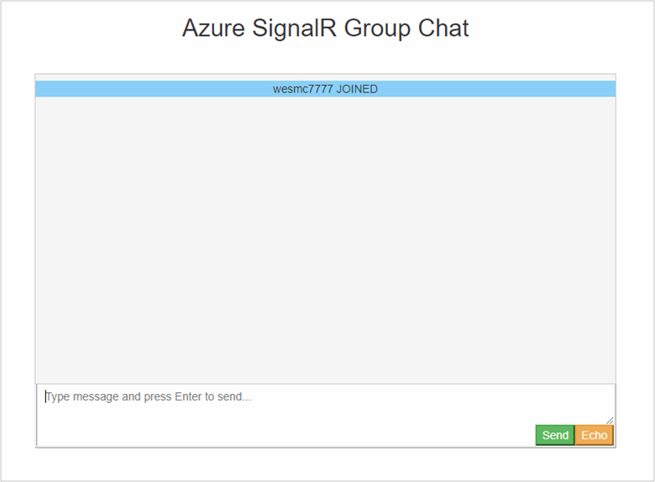
Task: Click the 'Group Chat' text in the heading
Action: click(x=406, y=28)
